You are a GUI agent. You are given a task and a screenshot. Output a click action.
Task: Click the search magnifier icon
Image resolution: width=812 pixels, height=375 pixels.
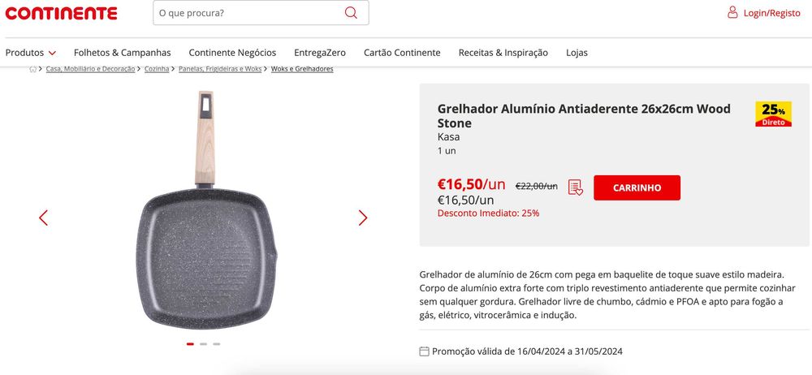click(351, 13)
